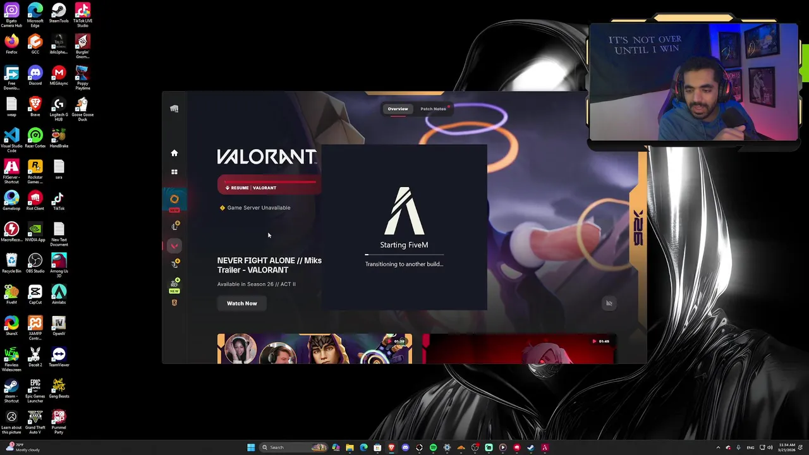Viewport: 809px width, 455px height.
Task: Open CapCut desktop shortcut
Action: click(35, 294)
